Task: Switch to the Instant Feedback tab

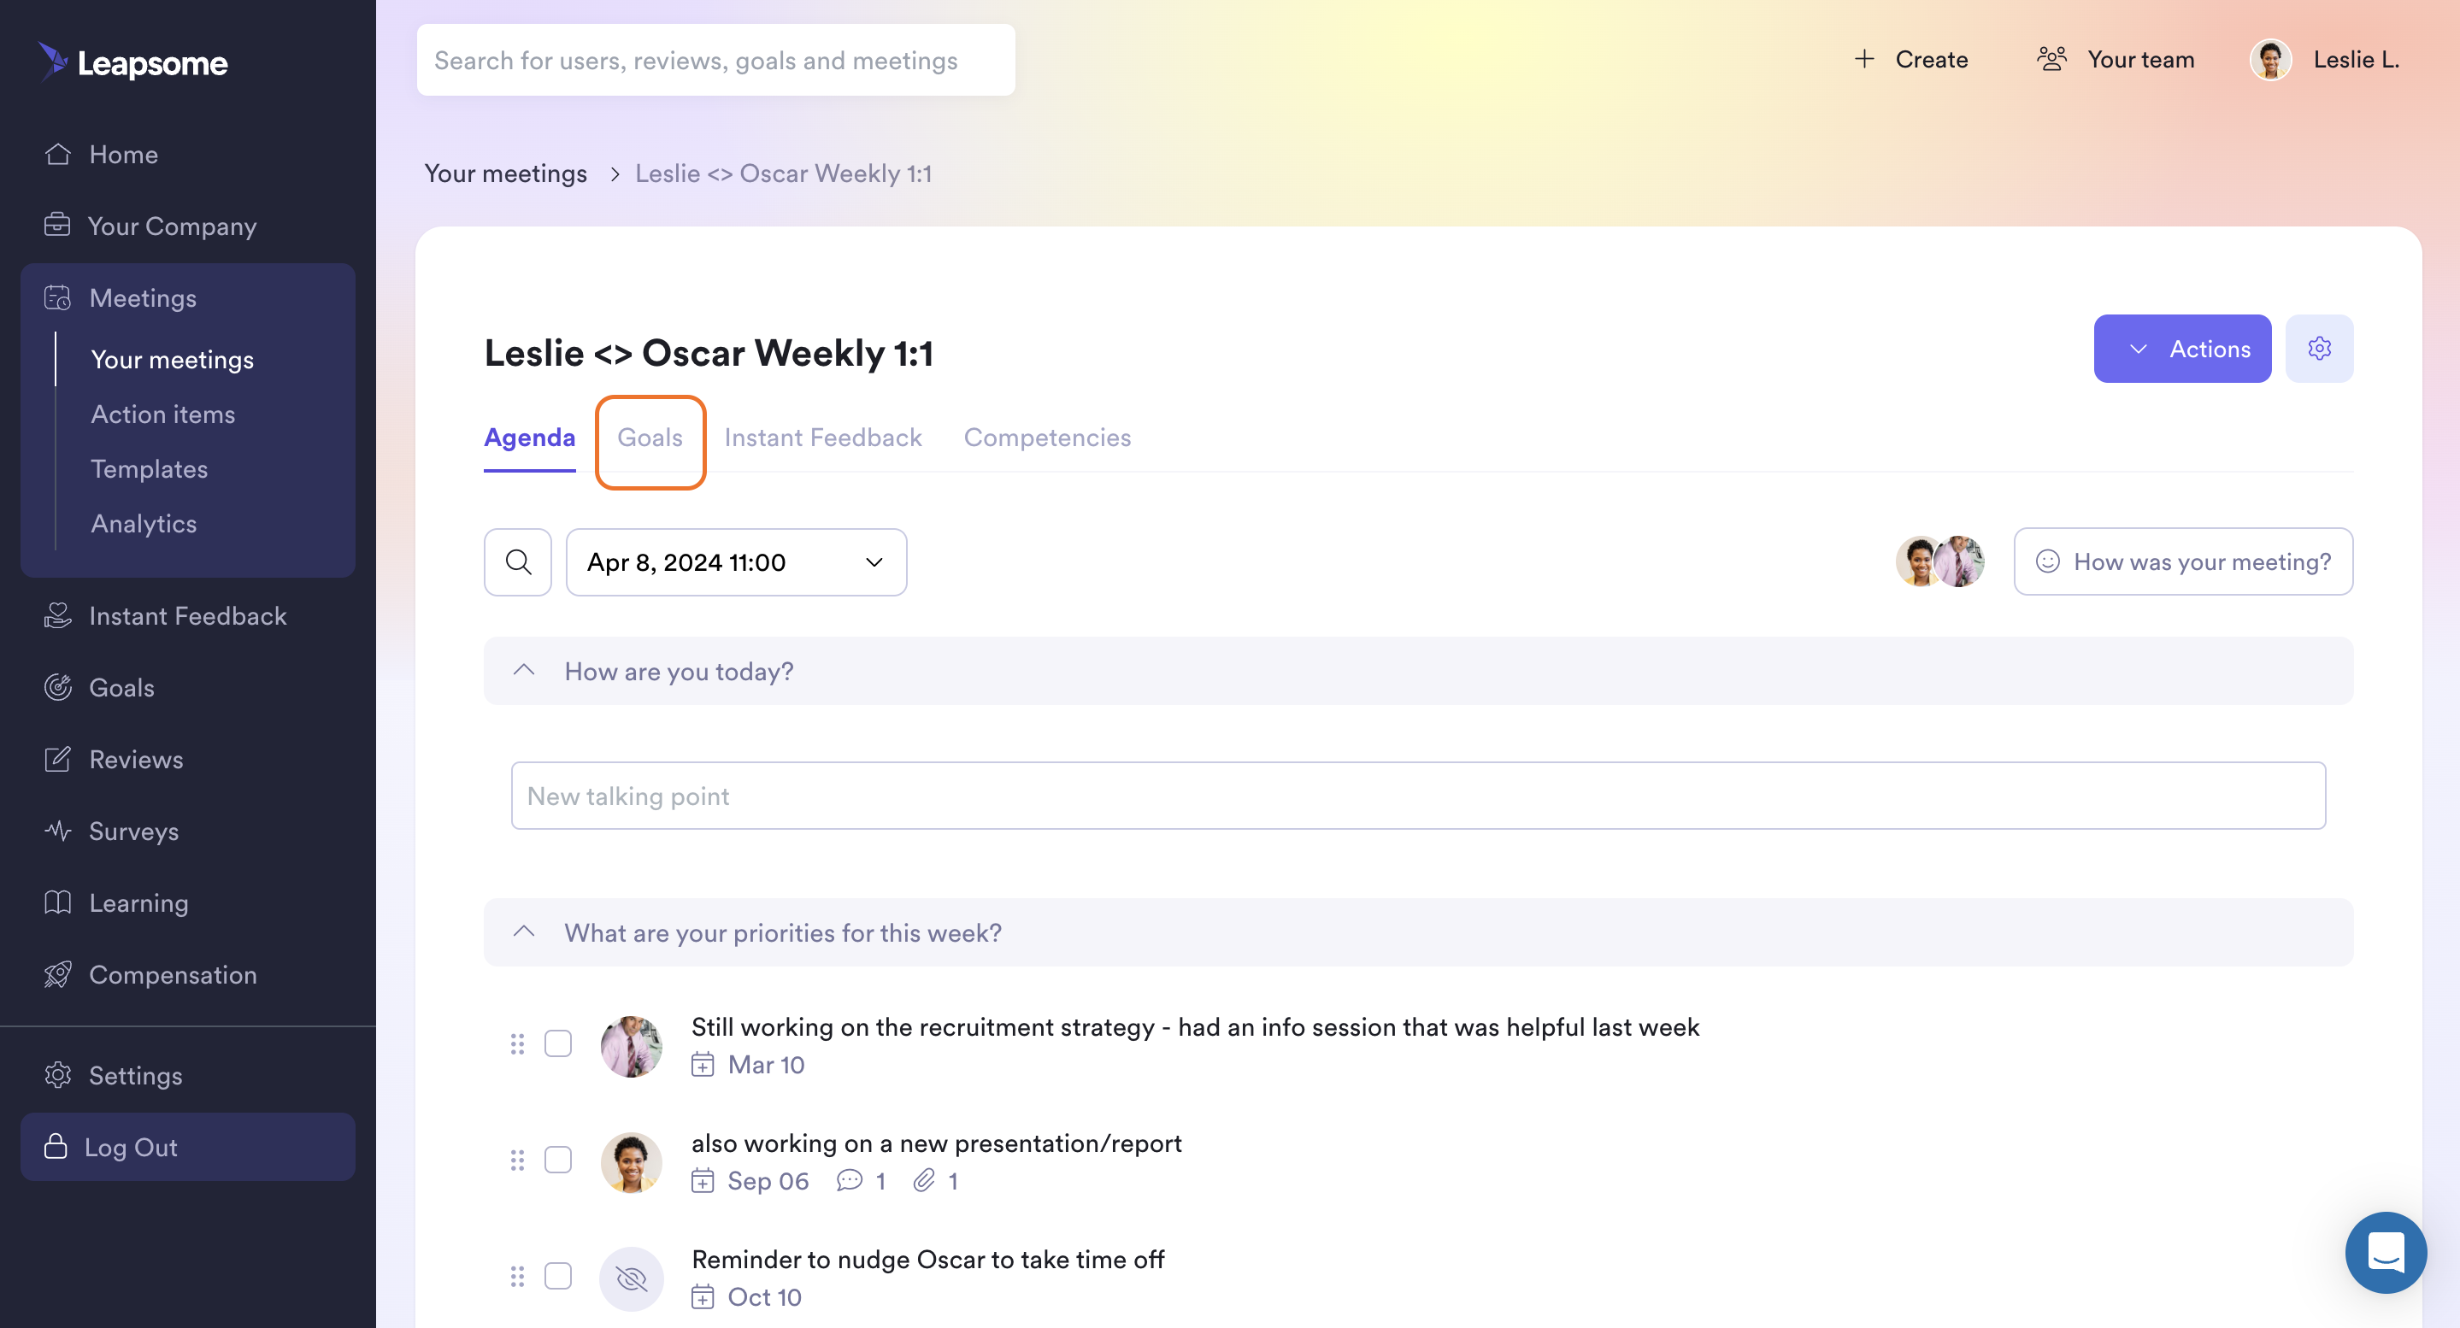Action: [x=822, y=438]
